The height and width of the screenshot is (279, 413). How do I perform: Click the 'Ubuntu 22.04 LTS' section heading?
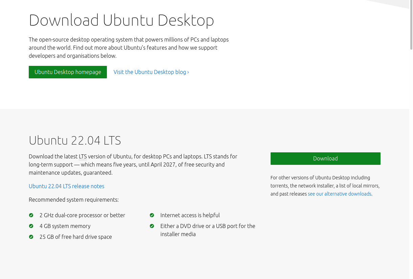[x=75, y=140]
